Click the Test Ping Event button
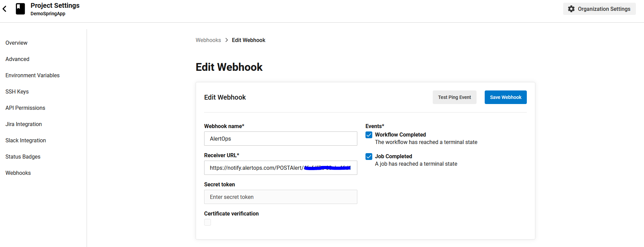This screenshot has width=644, height=247. click(454, 97)
